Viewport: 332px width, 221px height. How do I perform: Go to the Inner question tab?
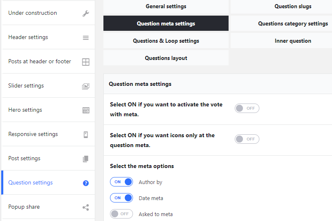click(x=293, y=41)
